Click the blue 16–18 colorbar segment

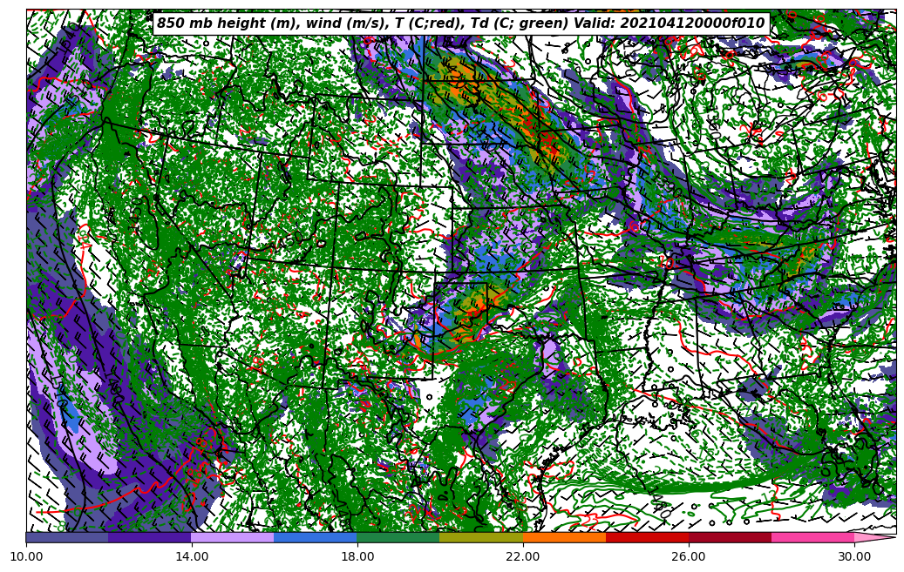pos(316,537)
